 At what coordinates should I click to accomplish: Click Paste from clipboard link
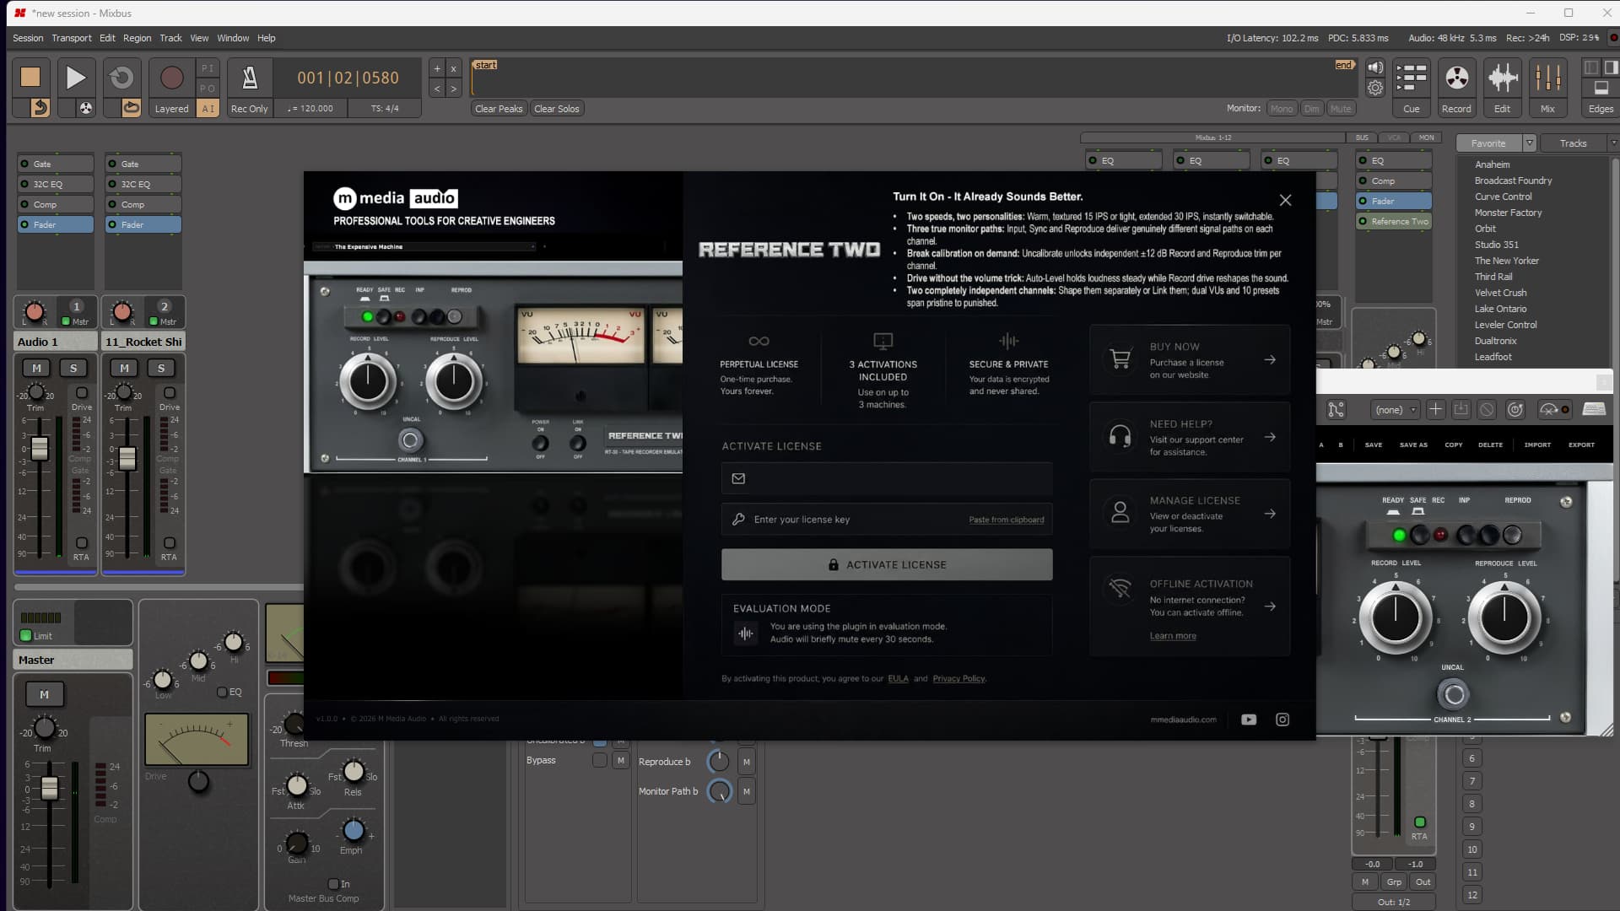1006,520
